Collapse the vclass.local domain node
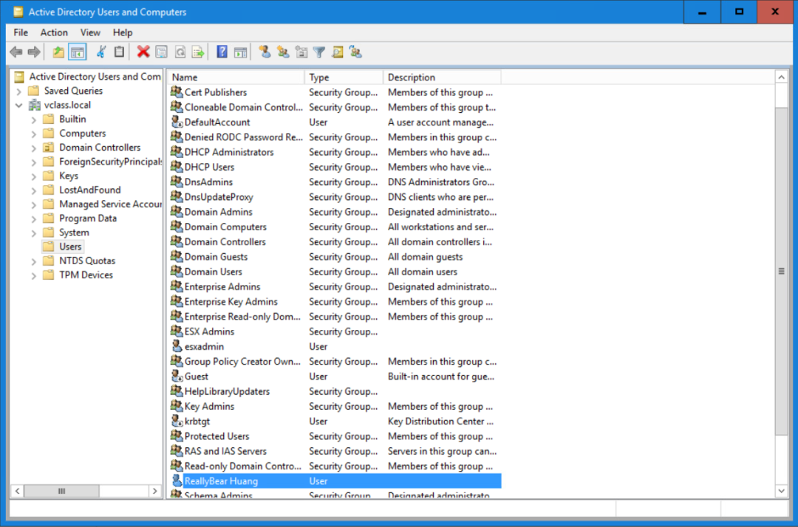Screen dimensions: 798x527 click(18, 106)
